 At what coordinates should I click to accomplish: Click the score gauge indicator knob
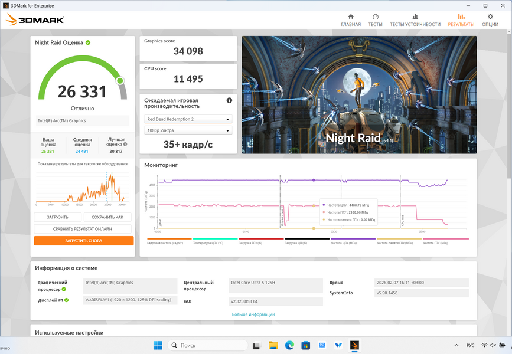click(120, 80)
